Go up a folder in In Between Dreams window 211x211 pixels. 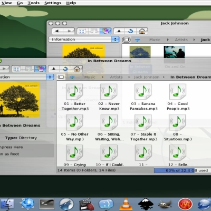54,69
